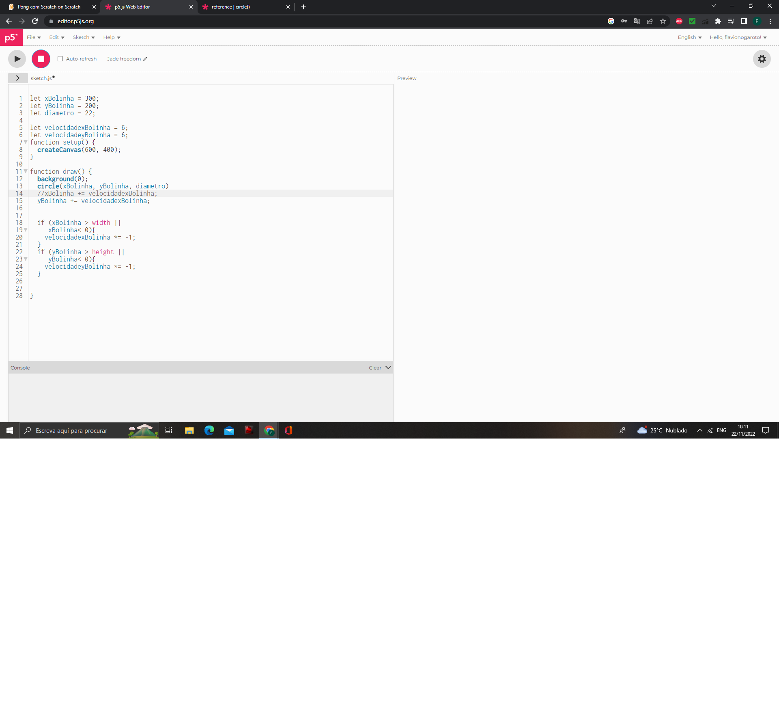Open the Chrome profile F avatar
Viewport: 779px width, 713px height.
pyautogui.click(x=757, y=21)
